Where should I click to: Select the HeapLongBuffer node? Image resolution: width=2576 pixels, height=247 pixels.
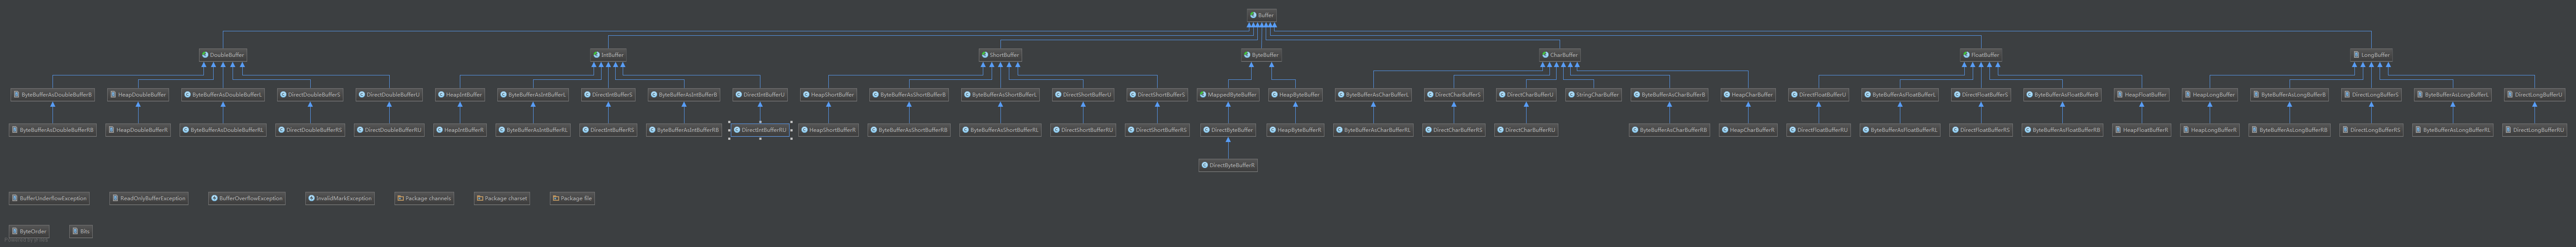pos(2209,95)
